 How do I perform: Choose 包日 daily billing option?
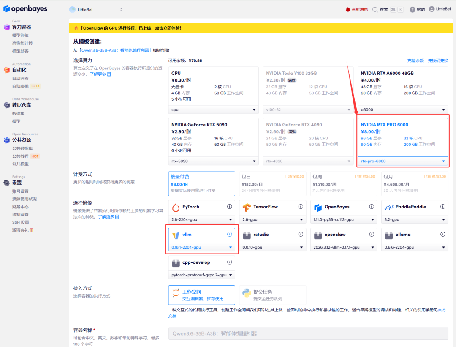pos(273,184)
